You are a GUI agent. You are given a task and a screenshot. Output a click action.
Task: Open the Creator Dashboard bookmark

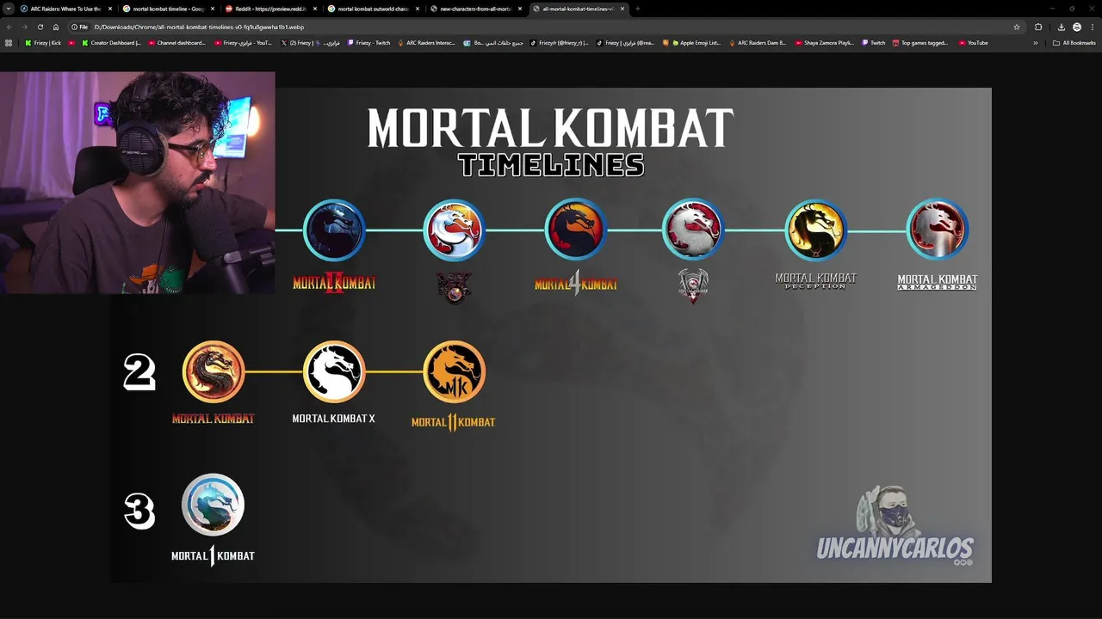[x=111, y=43]
